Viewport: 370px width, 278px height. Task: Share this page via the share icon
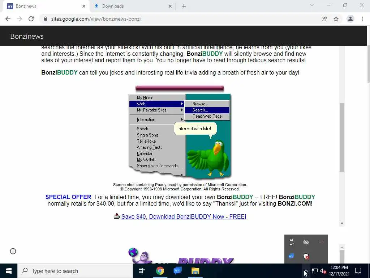tap(324, 19)
